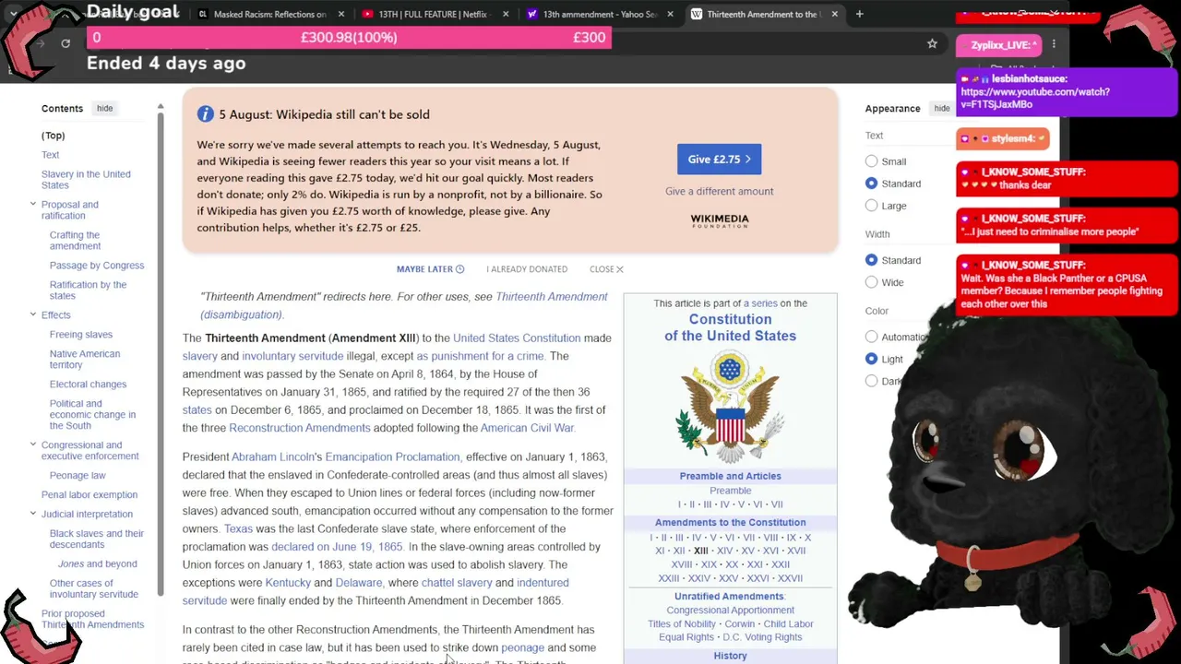Reload the page with the refresh icon
Screen dimensions: 1181x664
pos(66,43)
